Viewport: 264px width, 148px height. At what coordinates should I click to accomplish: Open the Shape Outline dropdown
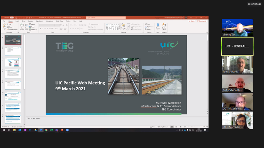click(137, 27)
